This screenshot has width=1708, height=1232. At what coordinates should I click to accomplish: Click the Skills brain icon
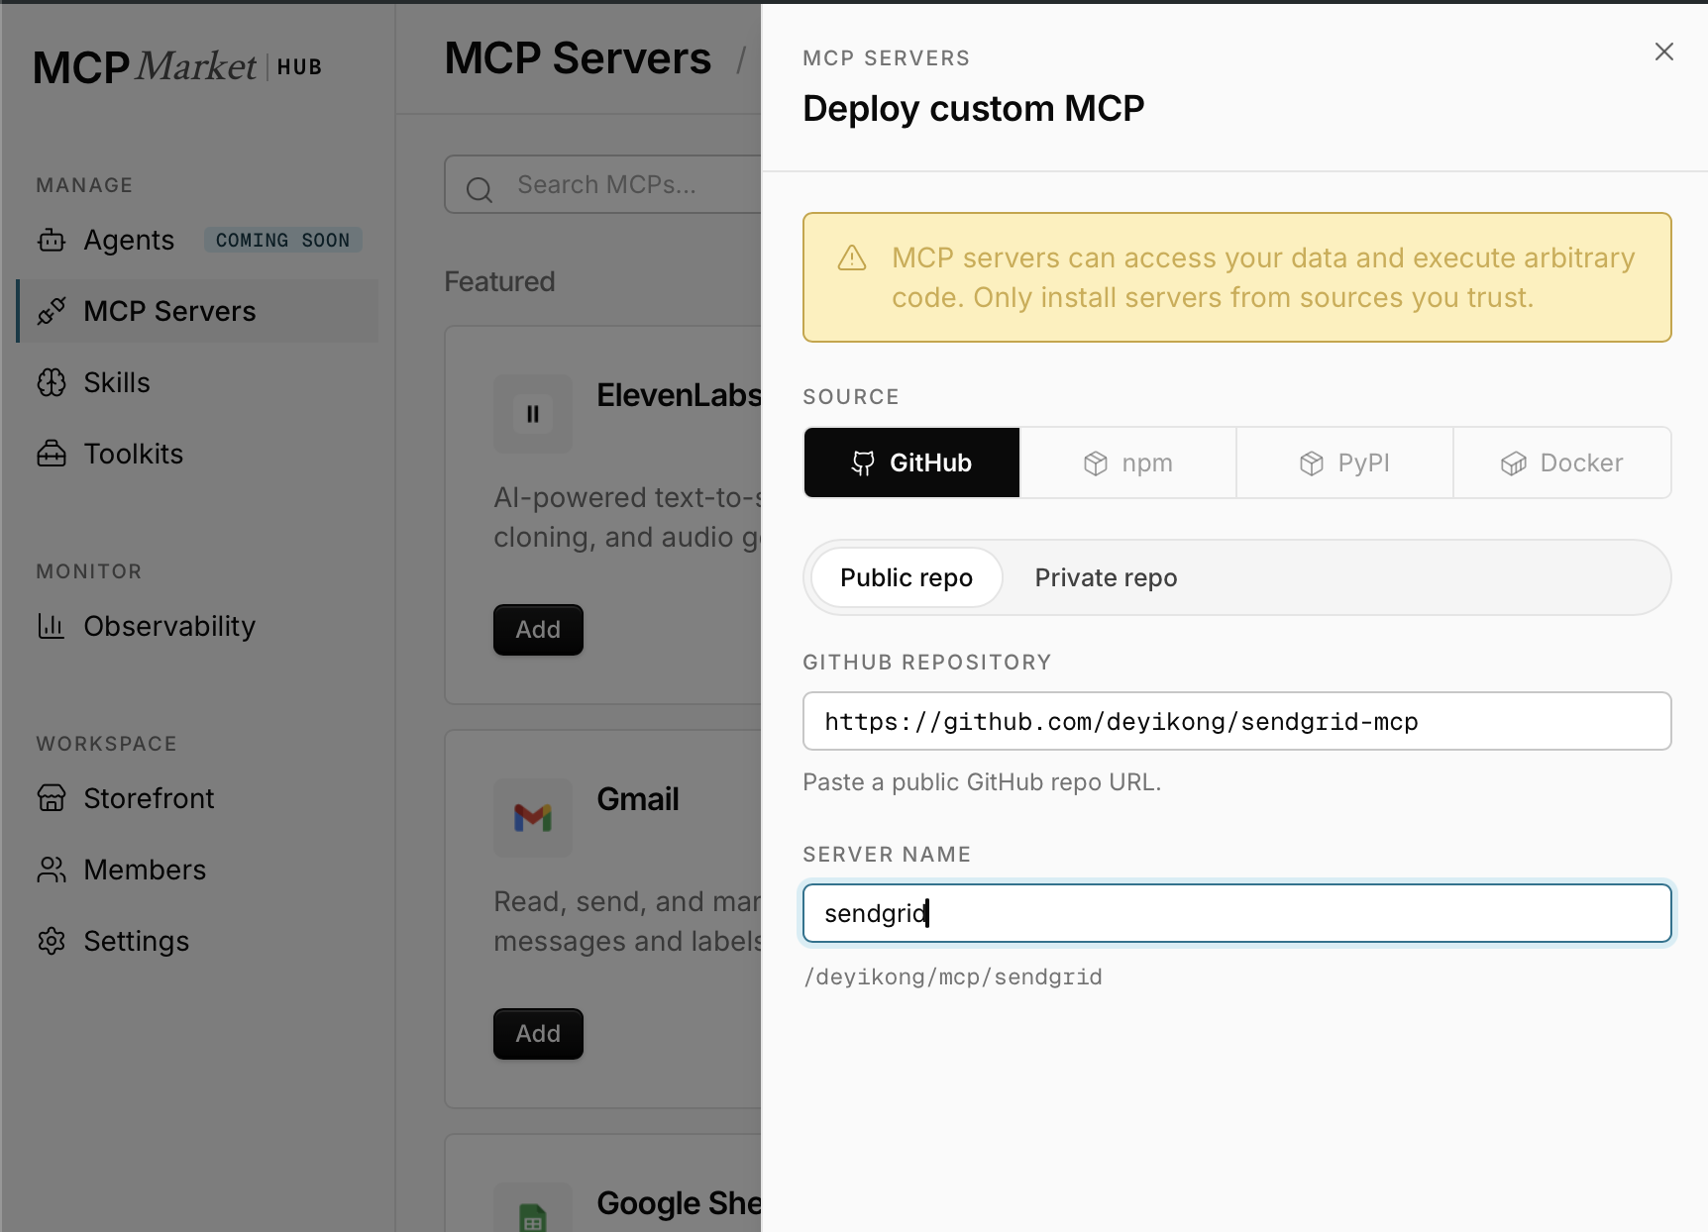tap(52, 382)
